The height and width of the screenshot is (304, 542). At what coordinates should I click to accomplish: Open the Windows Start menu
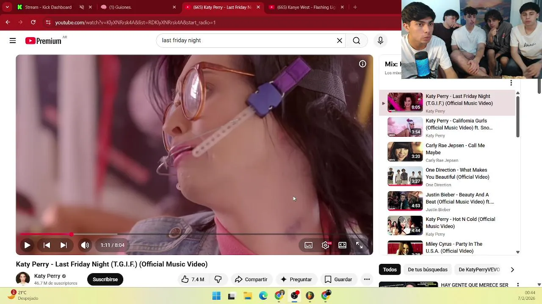tap(216, 296)
